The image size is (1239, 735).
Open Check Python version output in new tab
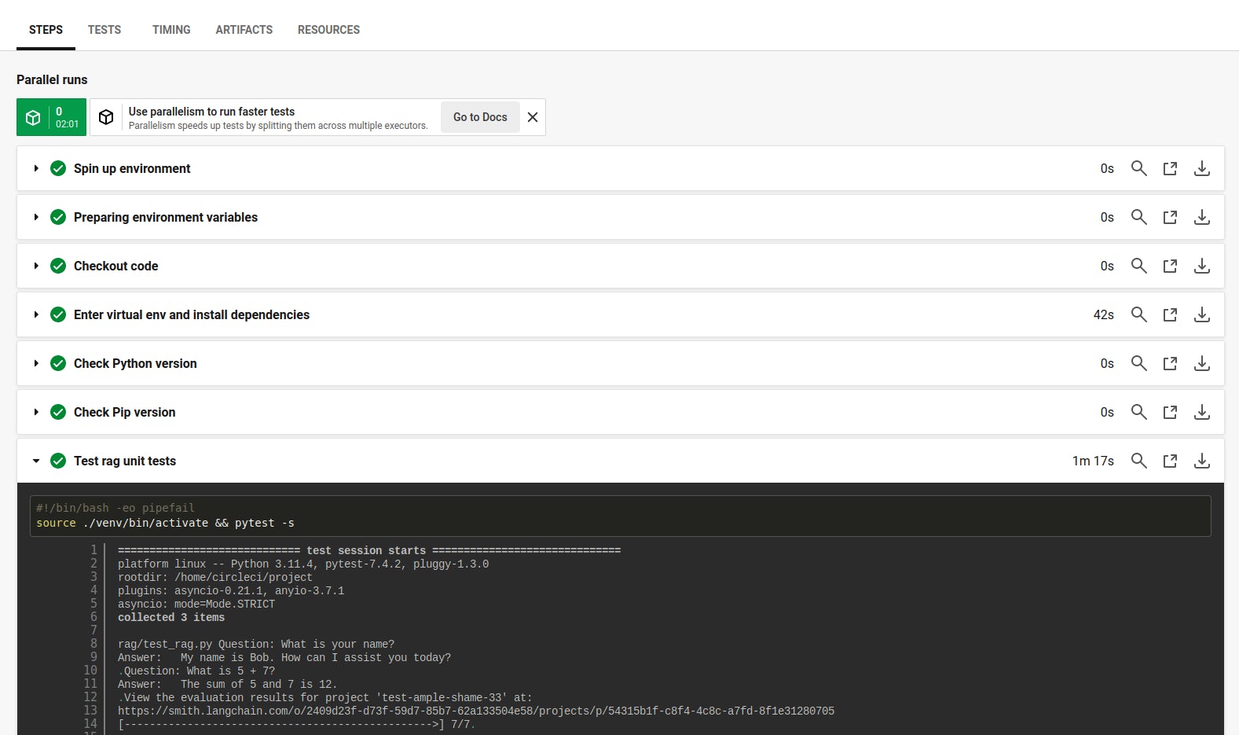tap(1170, 363)
